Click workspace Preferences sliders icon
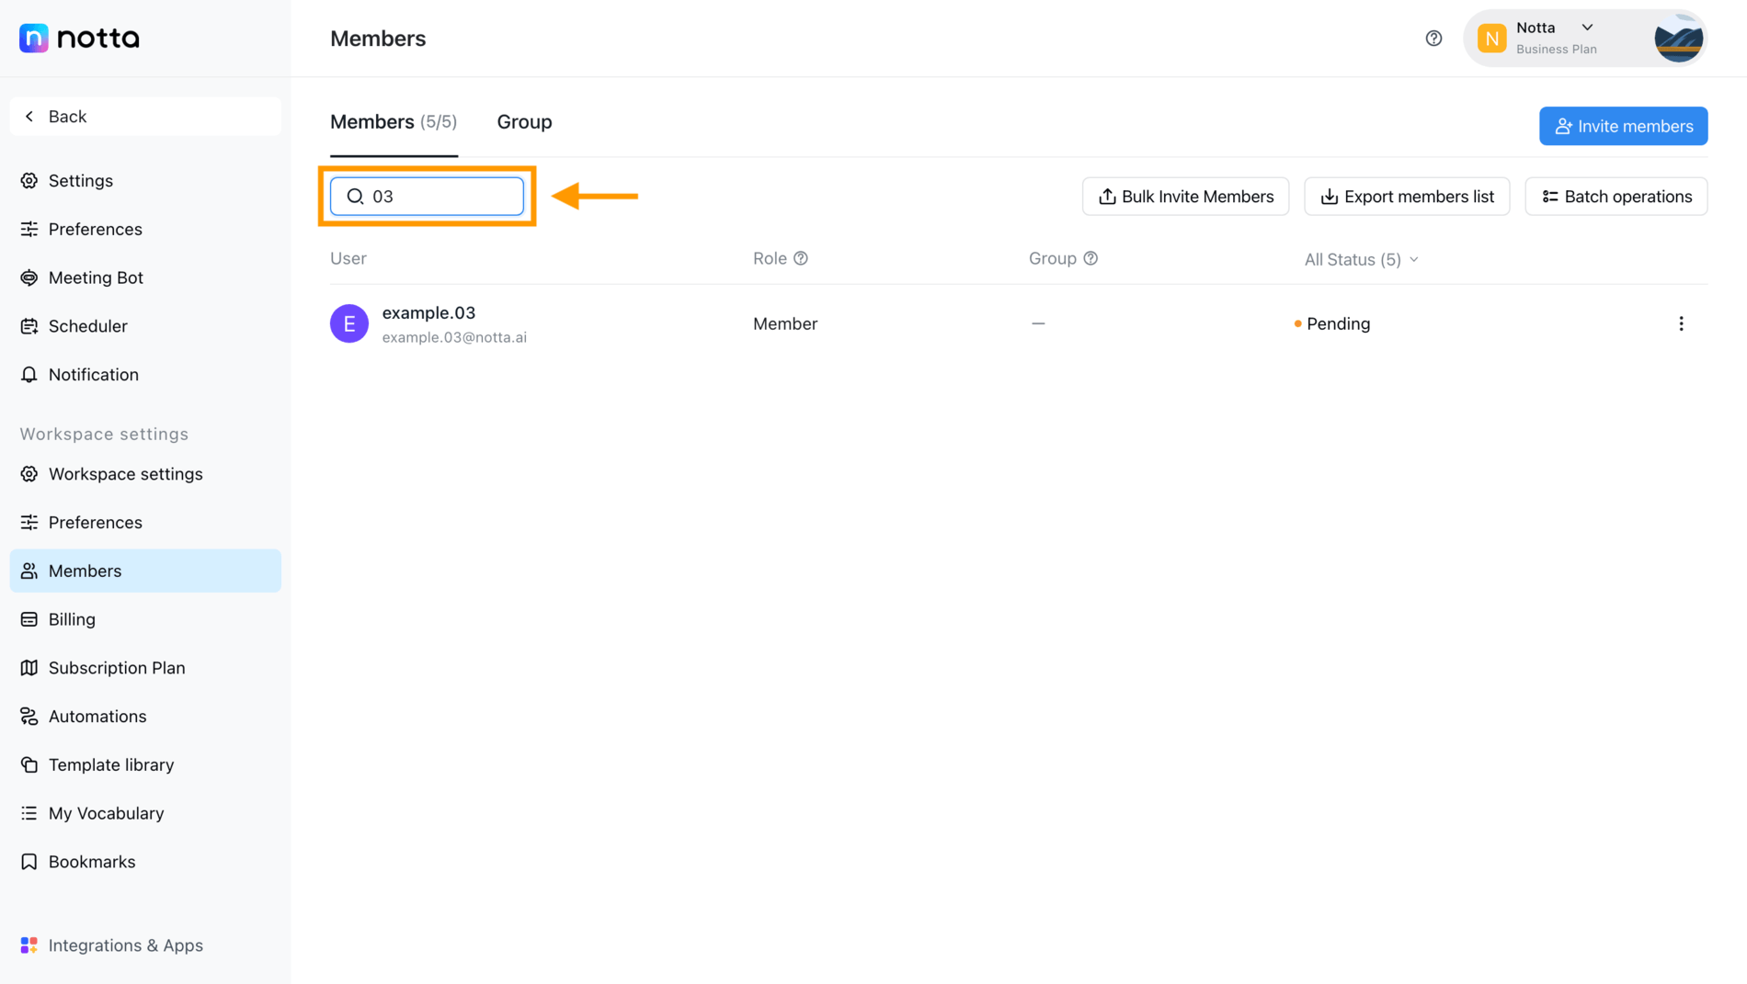This screenshot has width=1747, height=984. [x=29, y=523]
